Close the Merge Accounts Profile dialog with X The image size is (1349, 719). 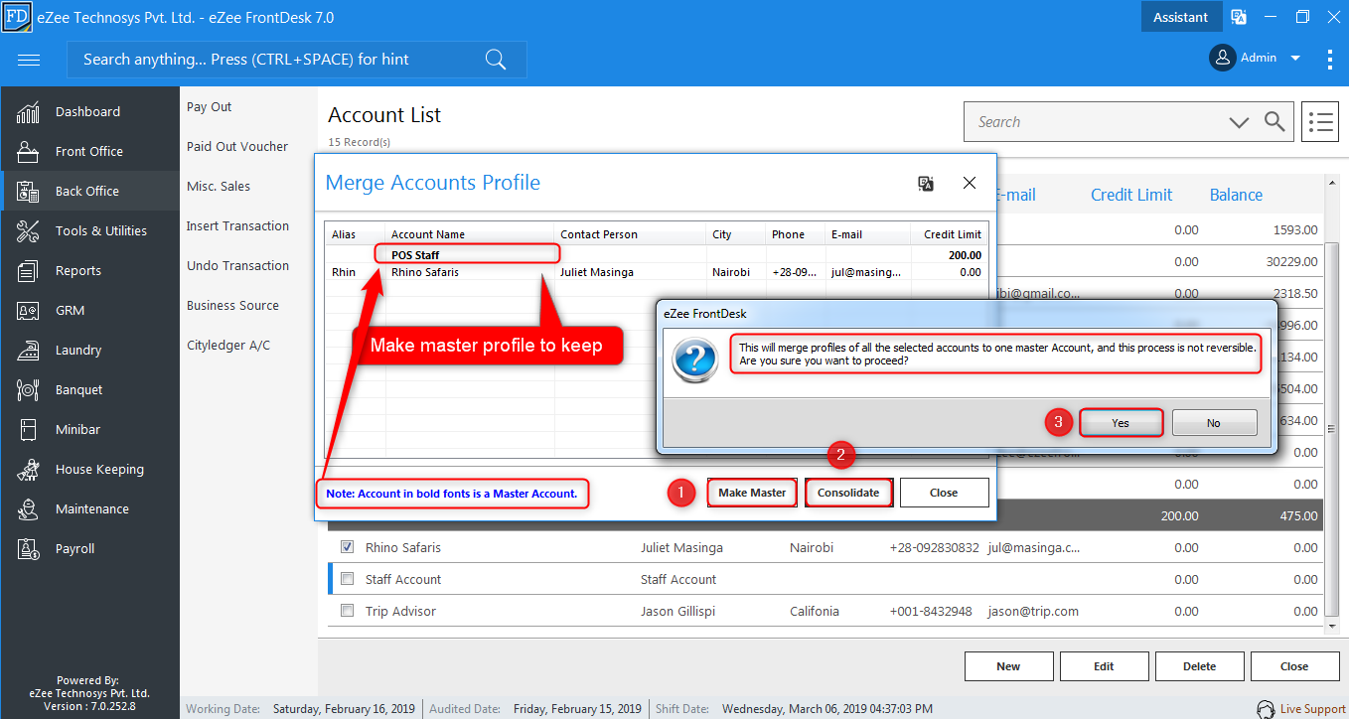tap(970, 183)
